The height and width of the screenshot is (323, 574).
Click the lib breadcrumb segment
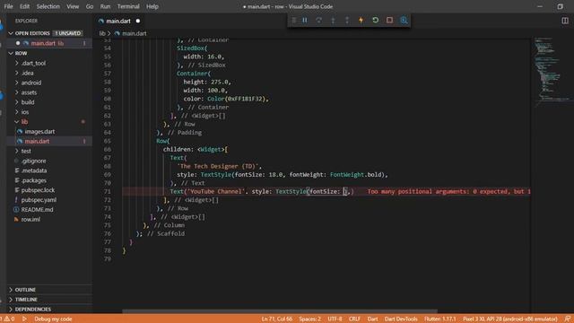point(102,33)
